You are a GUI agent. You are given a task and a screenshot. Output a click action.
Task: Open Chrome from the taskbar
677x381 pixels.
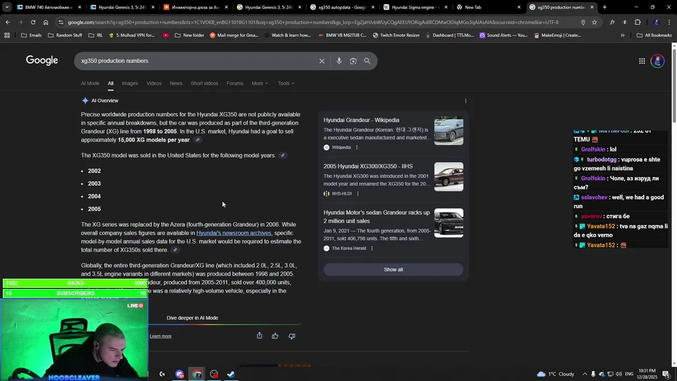click(197, 374)
